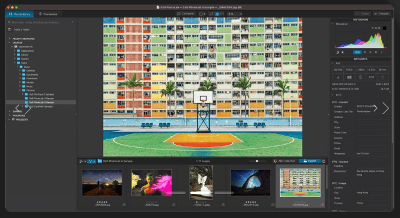400x218 pixels.
Task: Collapse the IPTC metadata section
Action: (x=333, y=95)
